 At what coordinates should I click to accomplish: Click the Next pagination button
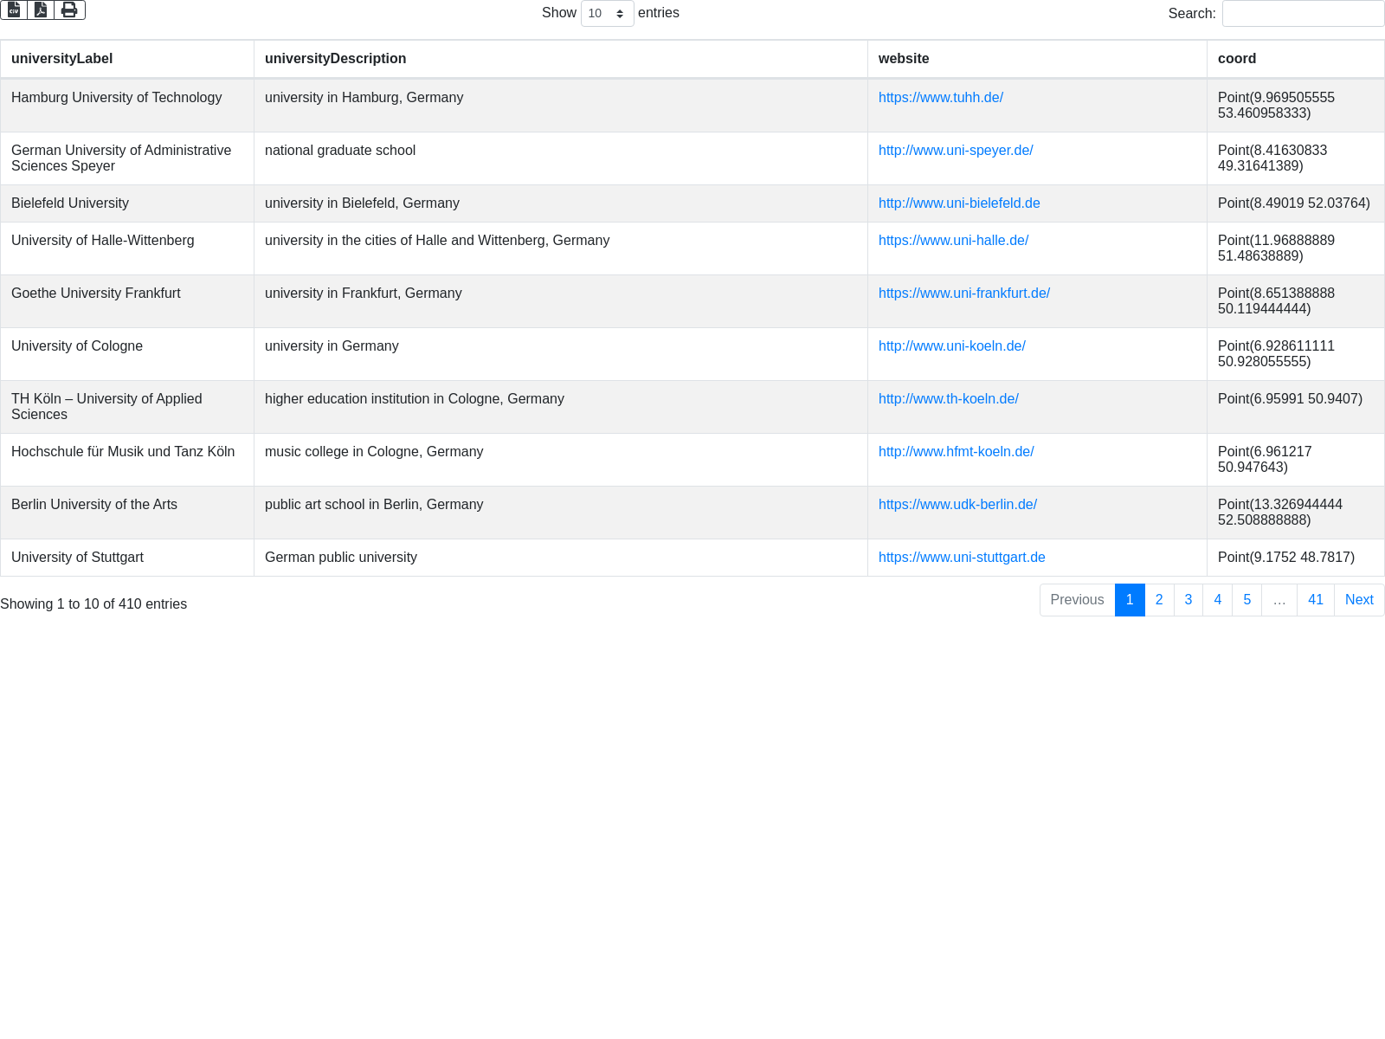coord(1358,600)
